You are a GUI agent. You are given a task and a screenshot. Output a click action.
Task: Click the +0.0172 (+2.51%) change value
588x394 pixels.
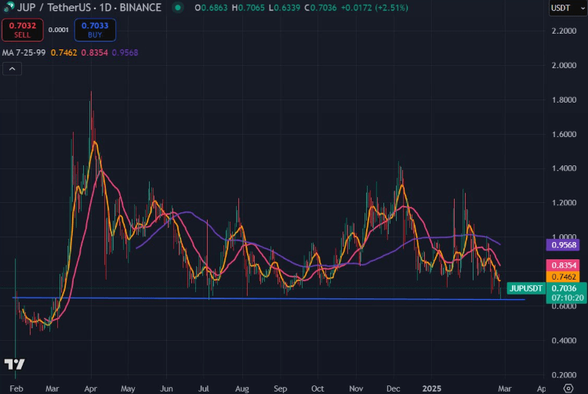coord(374,8)
